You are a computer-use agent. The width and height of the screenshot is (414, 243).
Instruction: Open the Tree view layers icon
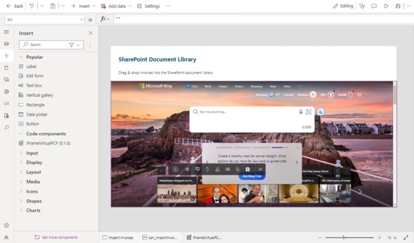(x=6, y=44)
